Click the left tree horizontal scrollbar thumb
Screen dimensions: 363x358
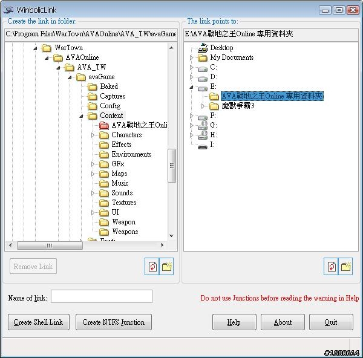click(50, 246)
